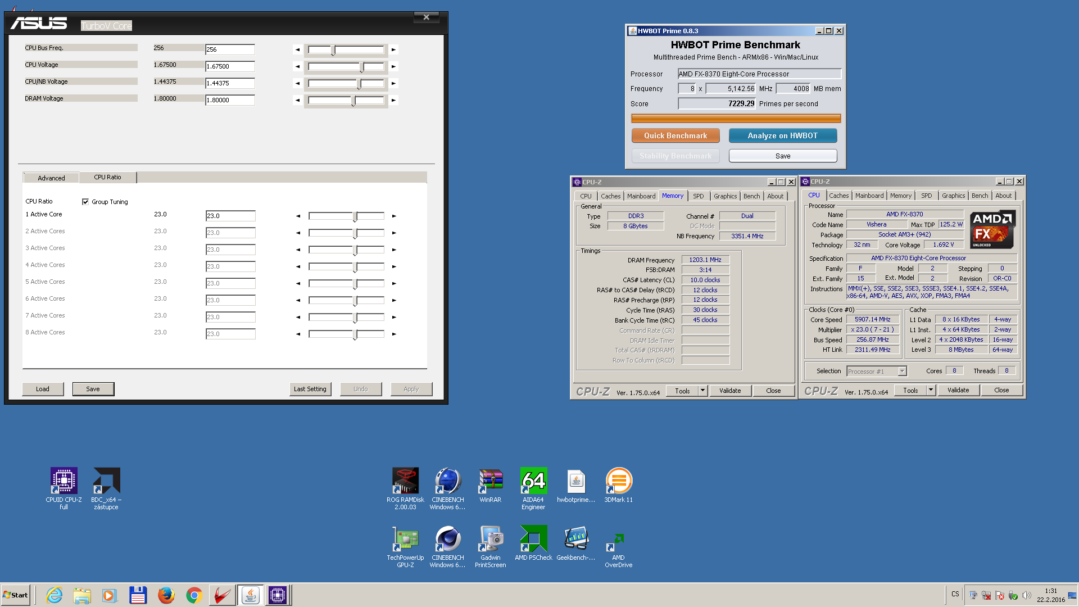Click Quick Benchmark button

(675, 135)
